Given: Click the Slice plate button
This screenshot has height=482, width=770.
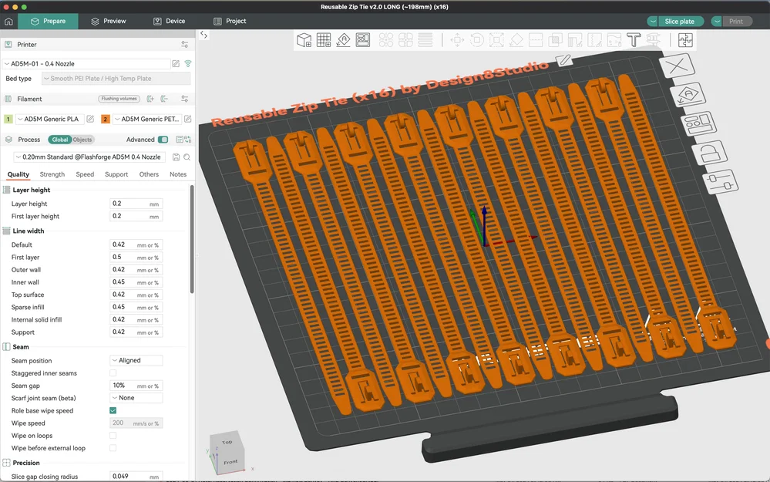Looking at the screenshot, I should tap(680, 21).
